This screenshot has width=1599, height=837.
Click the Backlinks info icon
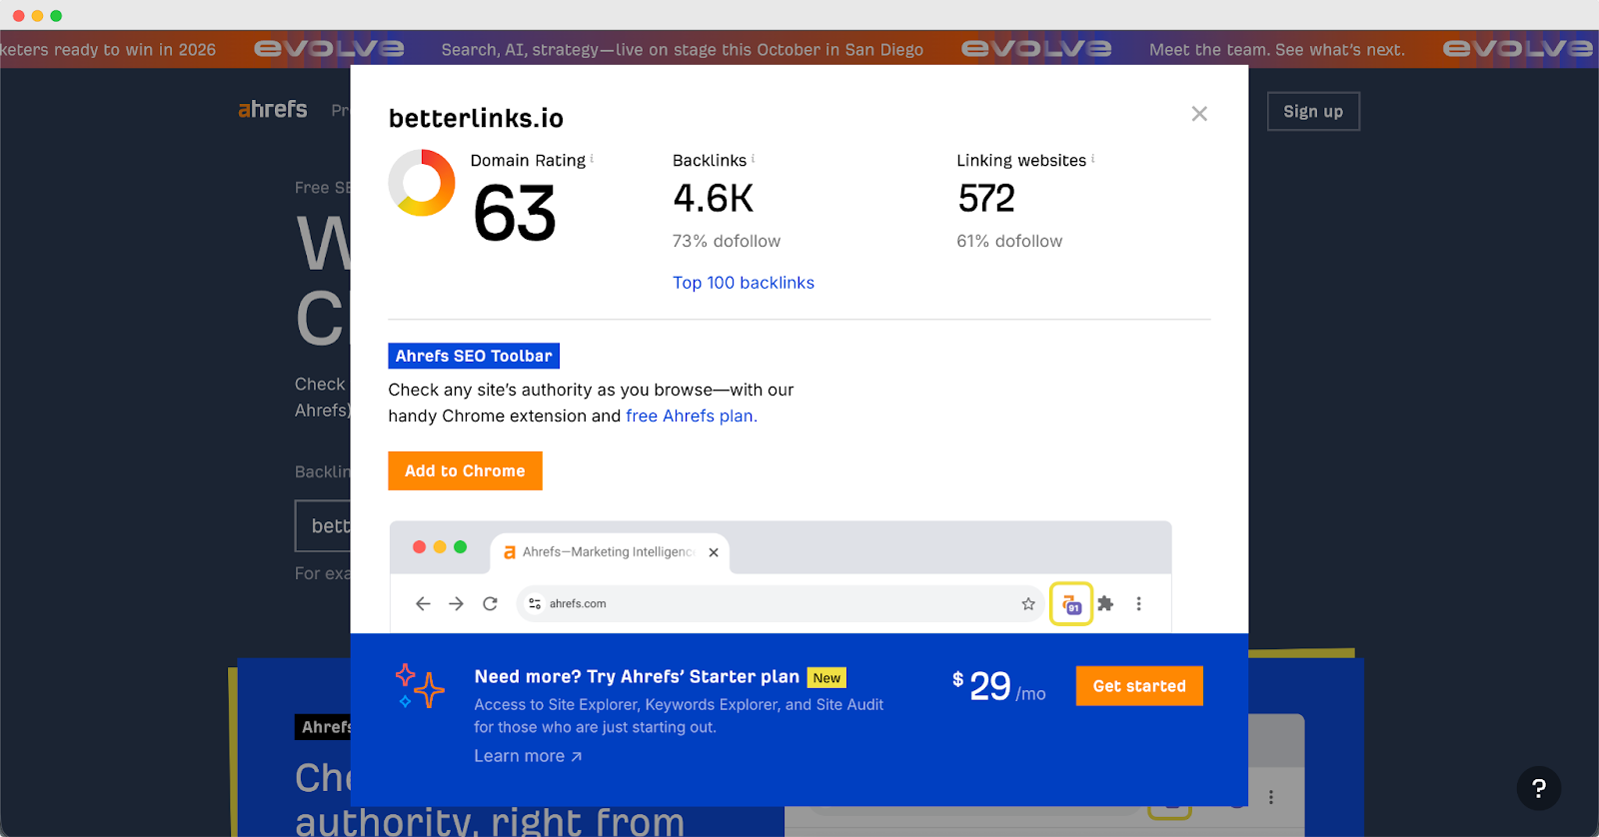point(753,158)
